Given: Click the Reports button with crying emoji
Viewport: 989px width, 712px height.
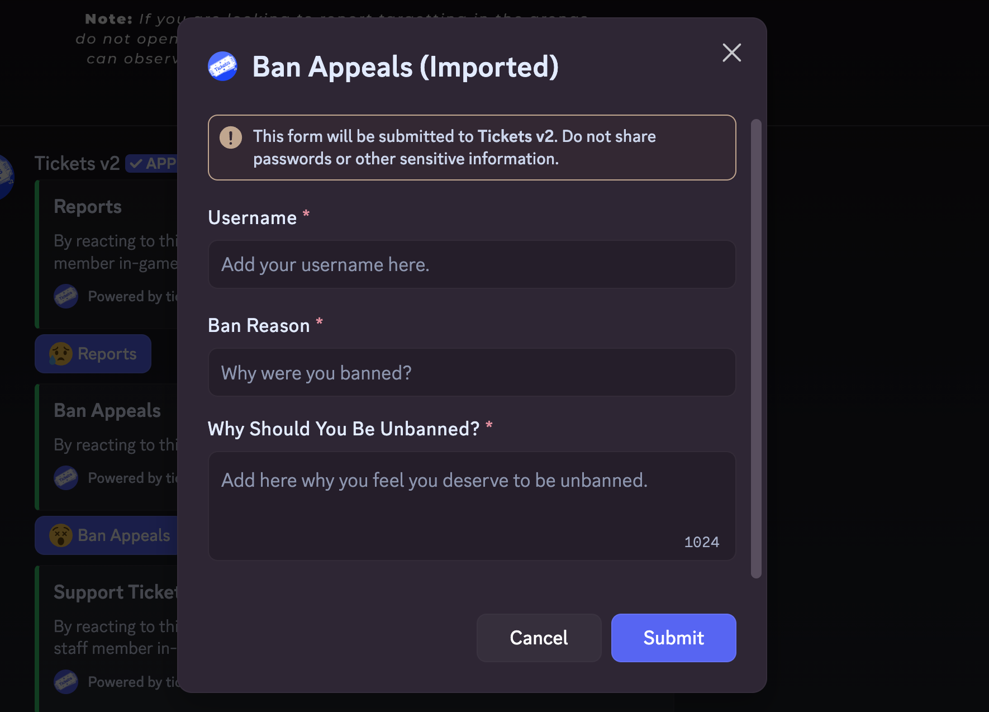Looking at the screenshot, I should click(x=93, y=354).
